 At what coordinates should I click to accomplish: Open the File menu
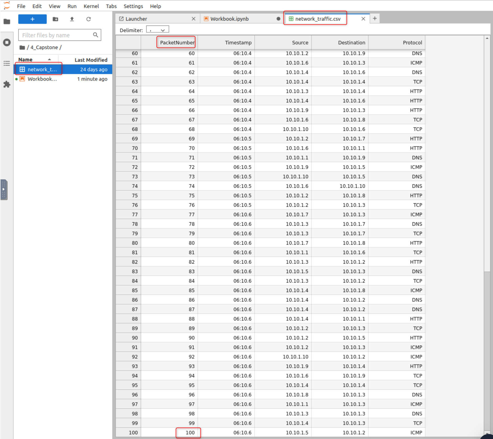click(x=21, y=6)
